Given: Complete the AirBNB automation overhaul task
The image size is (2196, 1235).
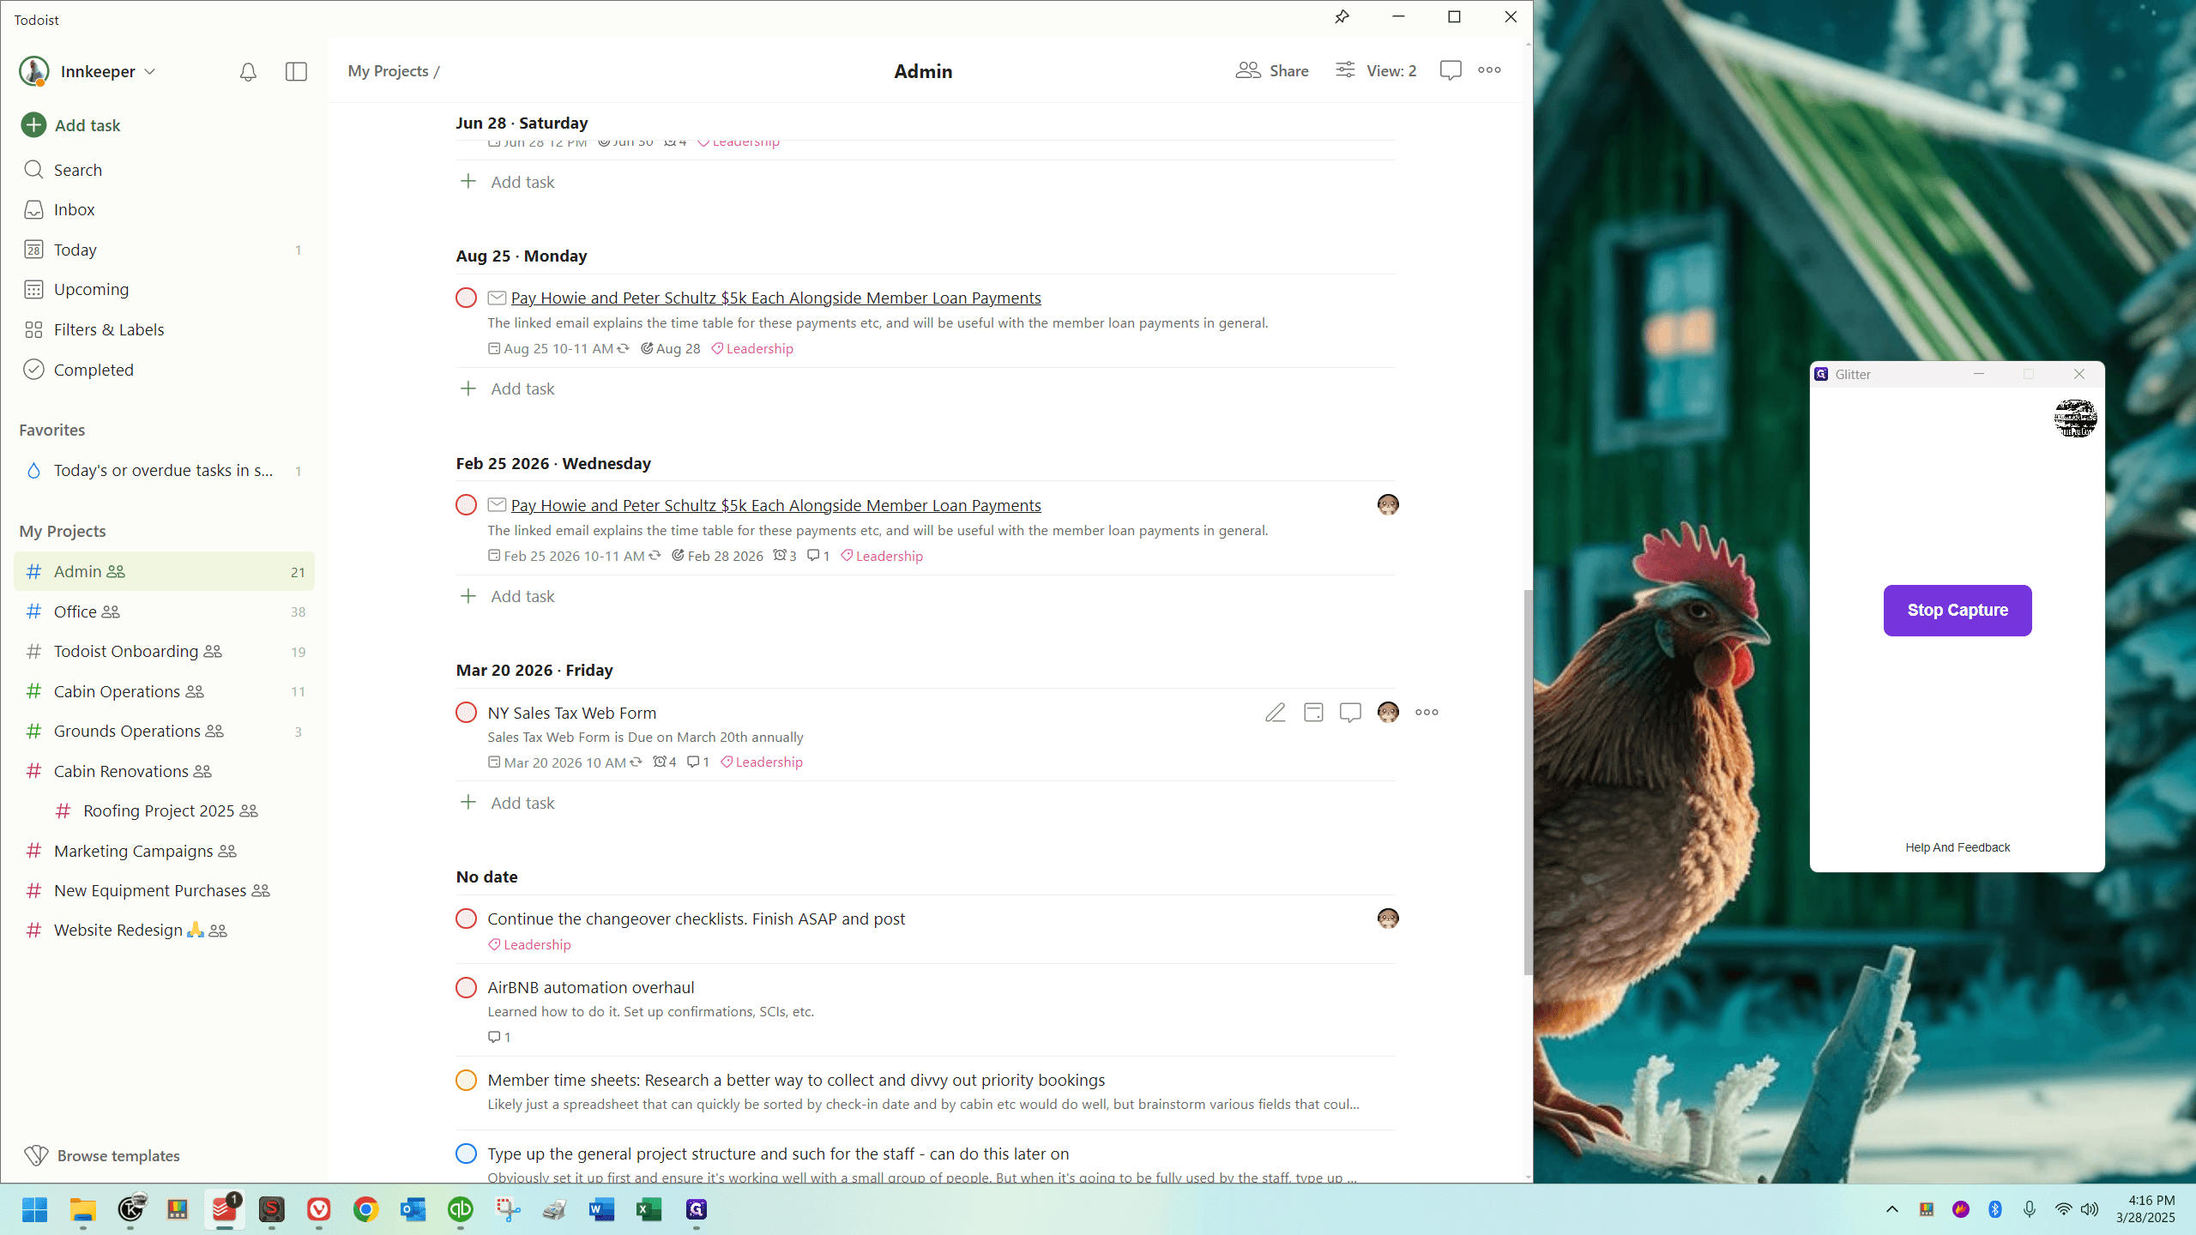Looking at the screenshot, I should coord(466,988).
